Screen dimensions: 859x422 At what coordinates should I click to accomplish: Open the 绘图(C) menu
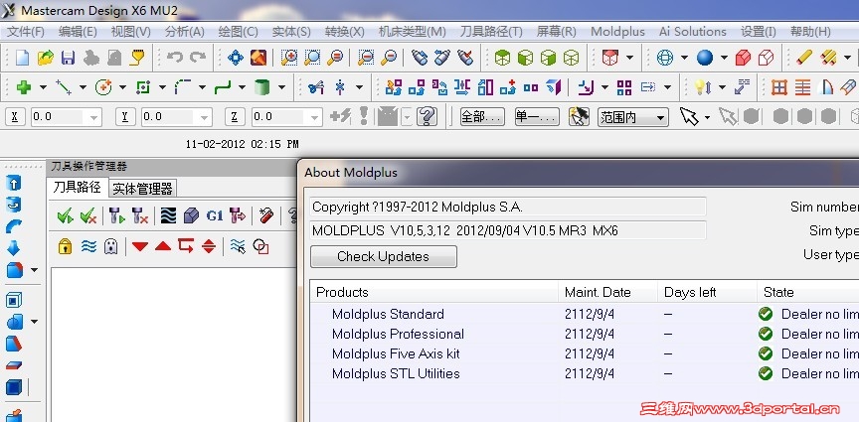coord(238,32)
